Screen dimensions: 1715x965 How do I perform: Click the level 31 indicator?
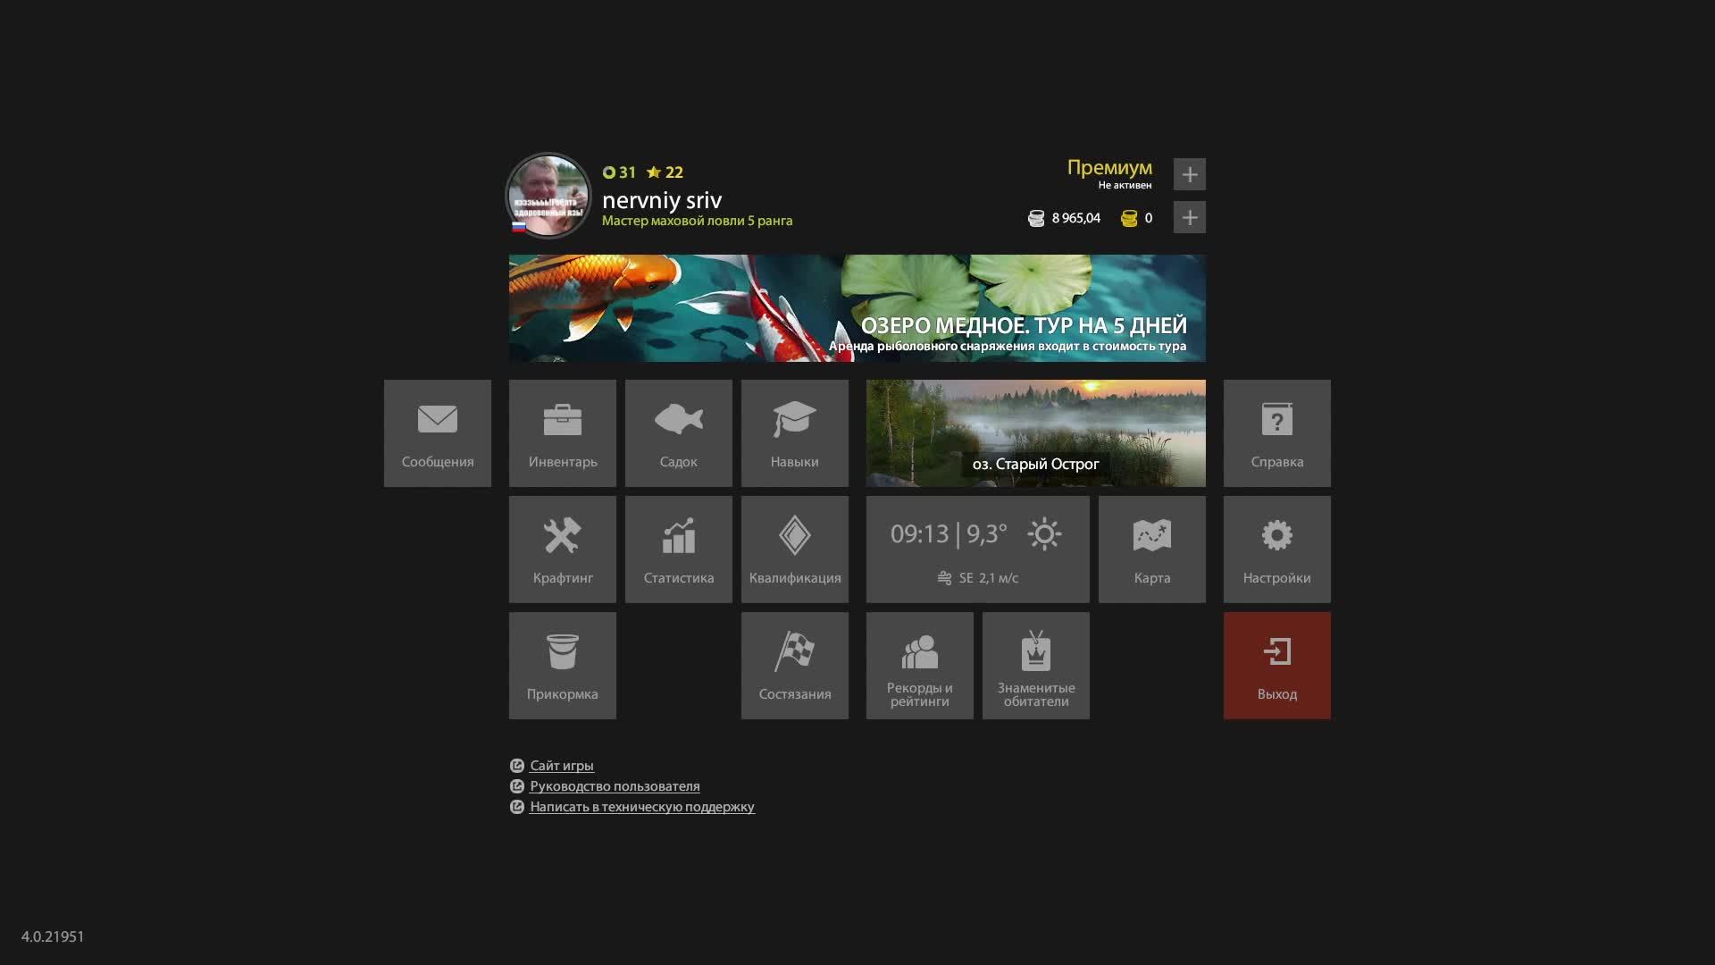[x=619, y=172]
